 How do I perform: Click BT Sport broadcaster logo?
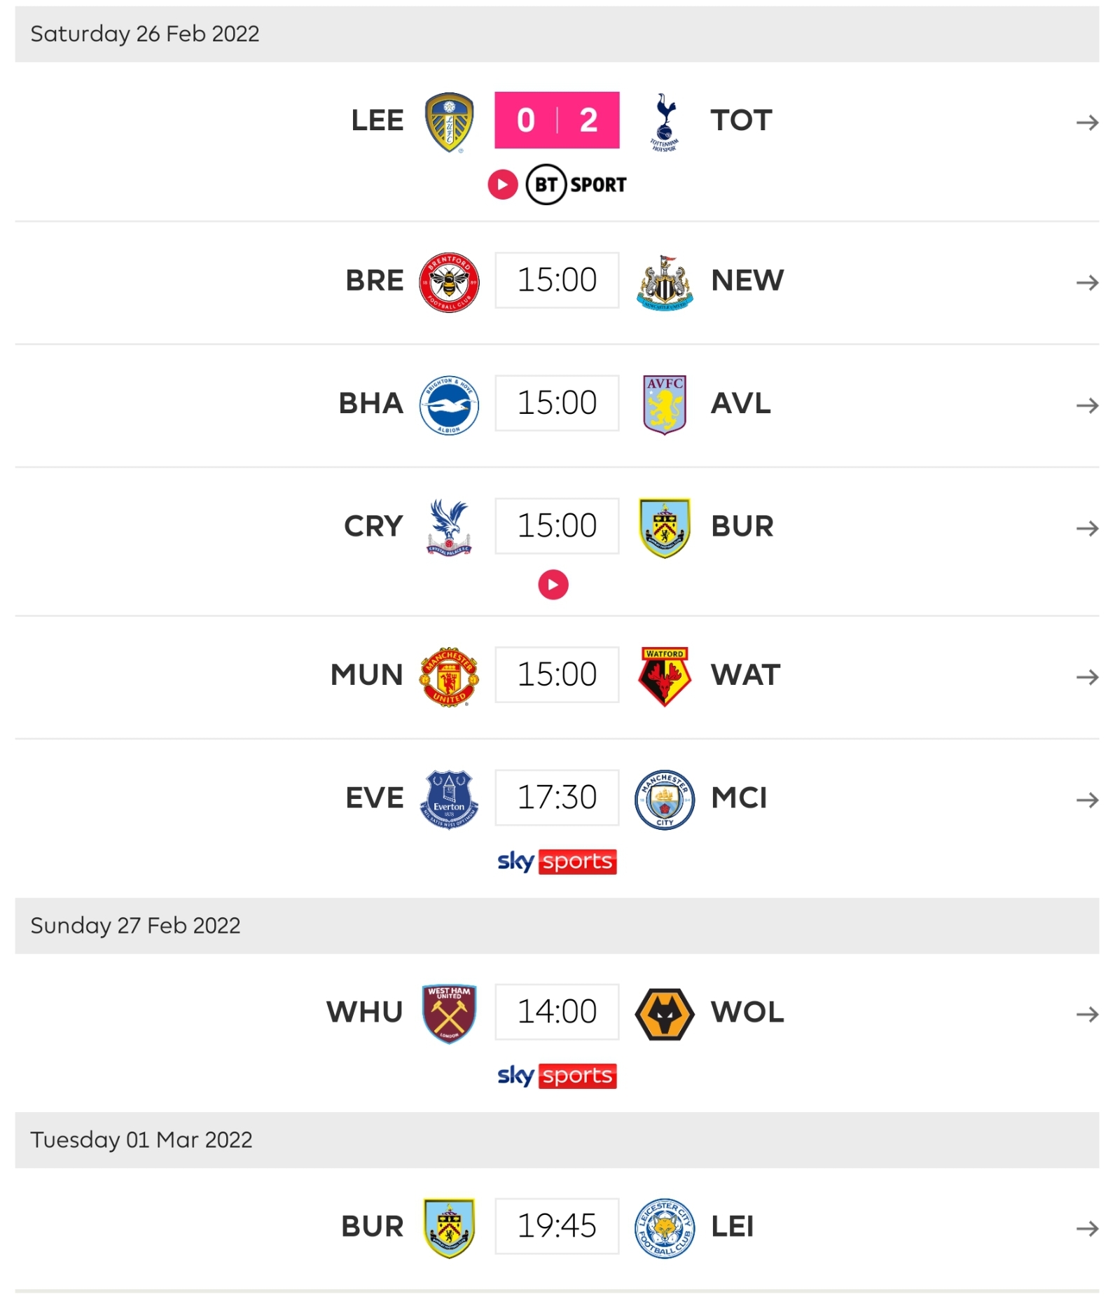(576, 185)
